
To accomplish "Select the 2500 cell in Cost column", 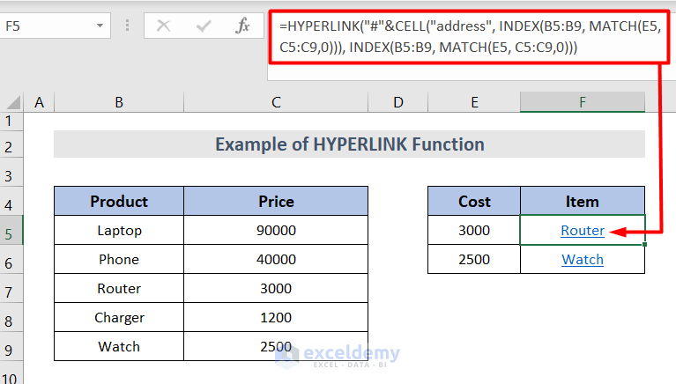I will click(474, 259).
